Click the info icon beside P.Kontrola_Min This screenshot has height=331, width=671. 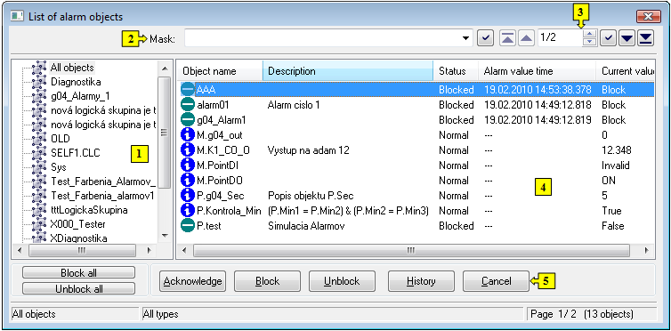pos(188,210)
